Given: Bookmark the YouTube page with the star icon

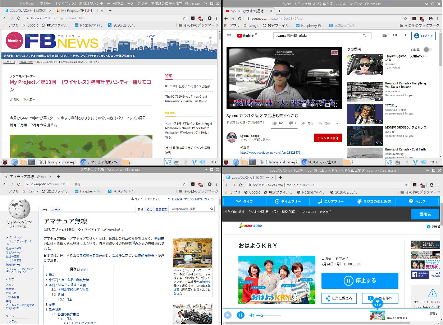Looking at the screenshot, I should [406, 18].
